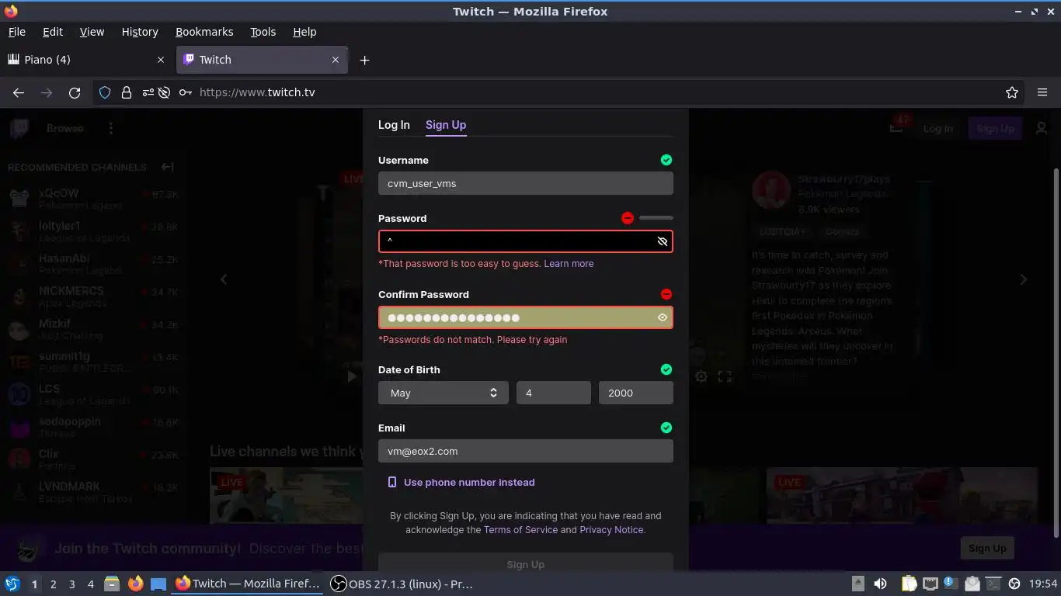
Task: Switch to virtual desktop 4
Action: point(90,584)
